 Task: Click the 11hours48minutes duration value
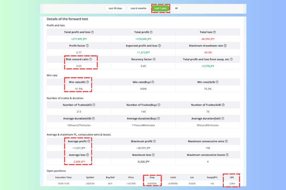point(143,125)
